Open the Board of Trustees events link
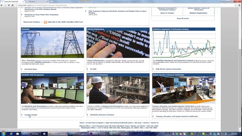 coord(167,13)
